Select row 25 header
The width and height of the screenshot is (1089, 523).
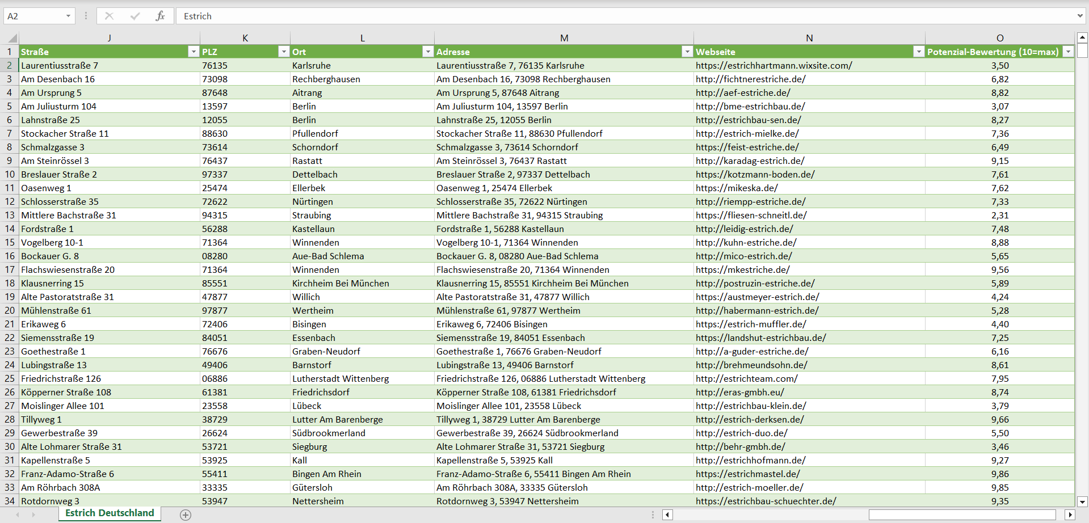coord(10,378)
